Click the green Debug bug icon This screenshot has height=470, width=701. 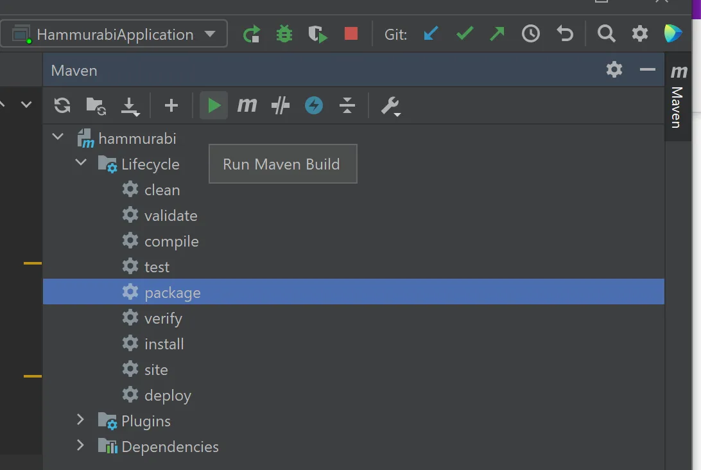[x=284, y=34]
